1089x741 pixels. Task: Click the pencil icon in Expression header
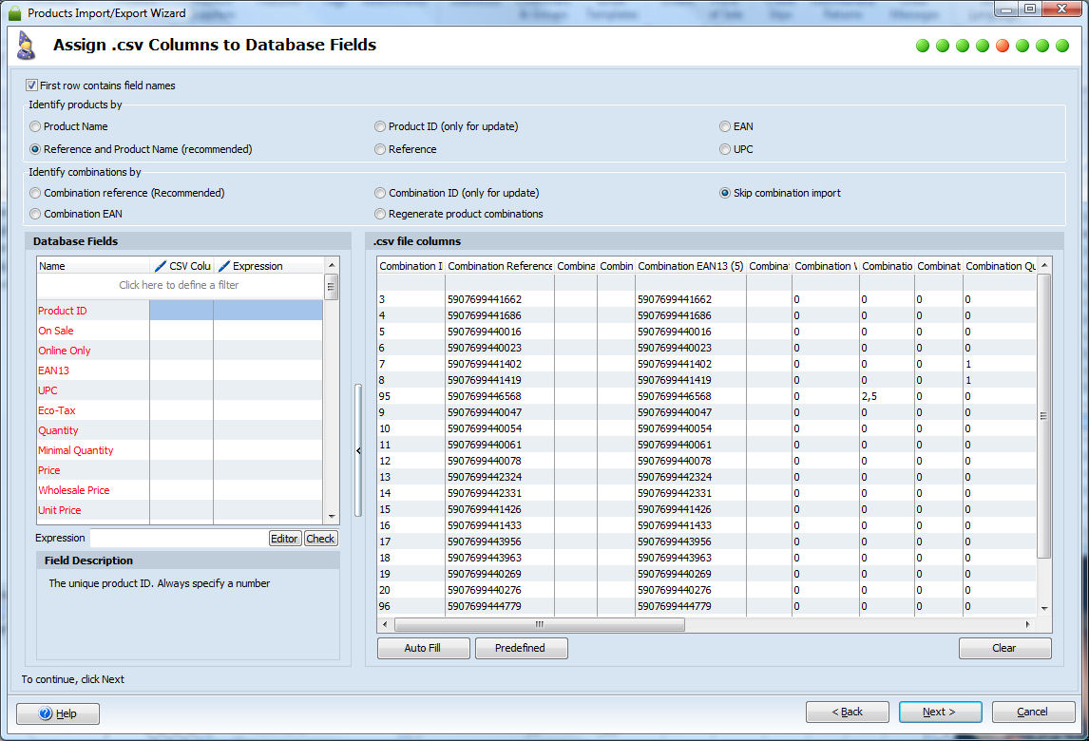(224, 266)
